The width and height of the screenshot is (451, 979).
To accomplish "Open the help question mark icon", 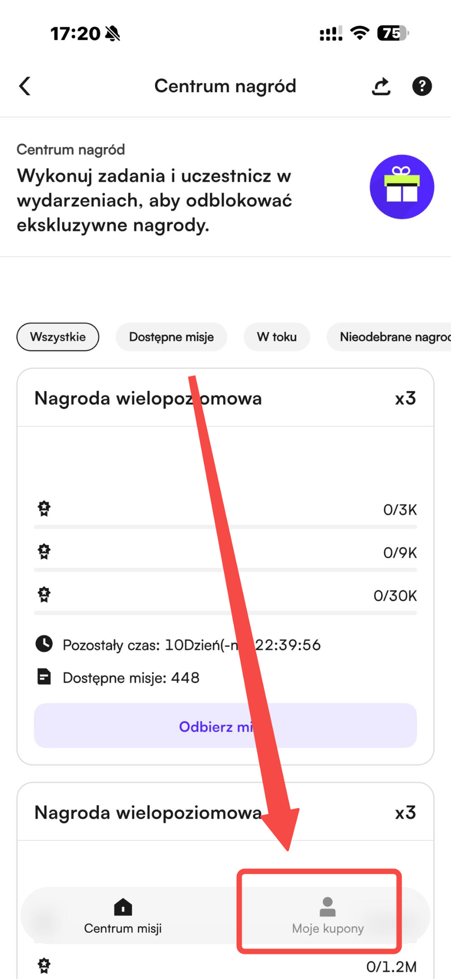I will pos(422,87).
